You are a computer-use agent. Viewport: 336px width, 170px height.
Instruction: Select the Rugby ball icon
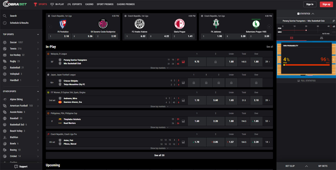(5, 61)
